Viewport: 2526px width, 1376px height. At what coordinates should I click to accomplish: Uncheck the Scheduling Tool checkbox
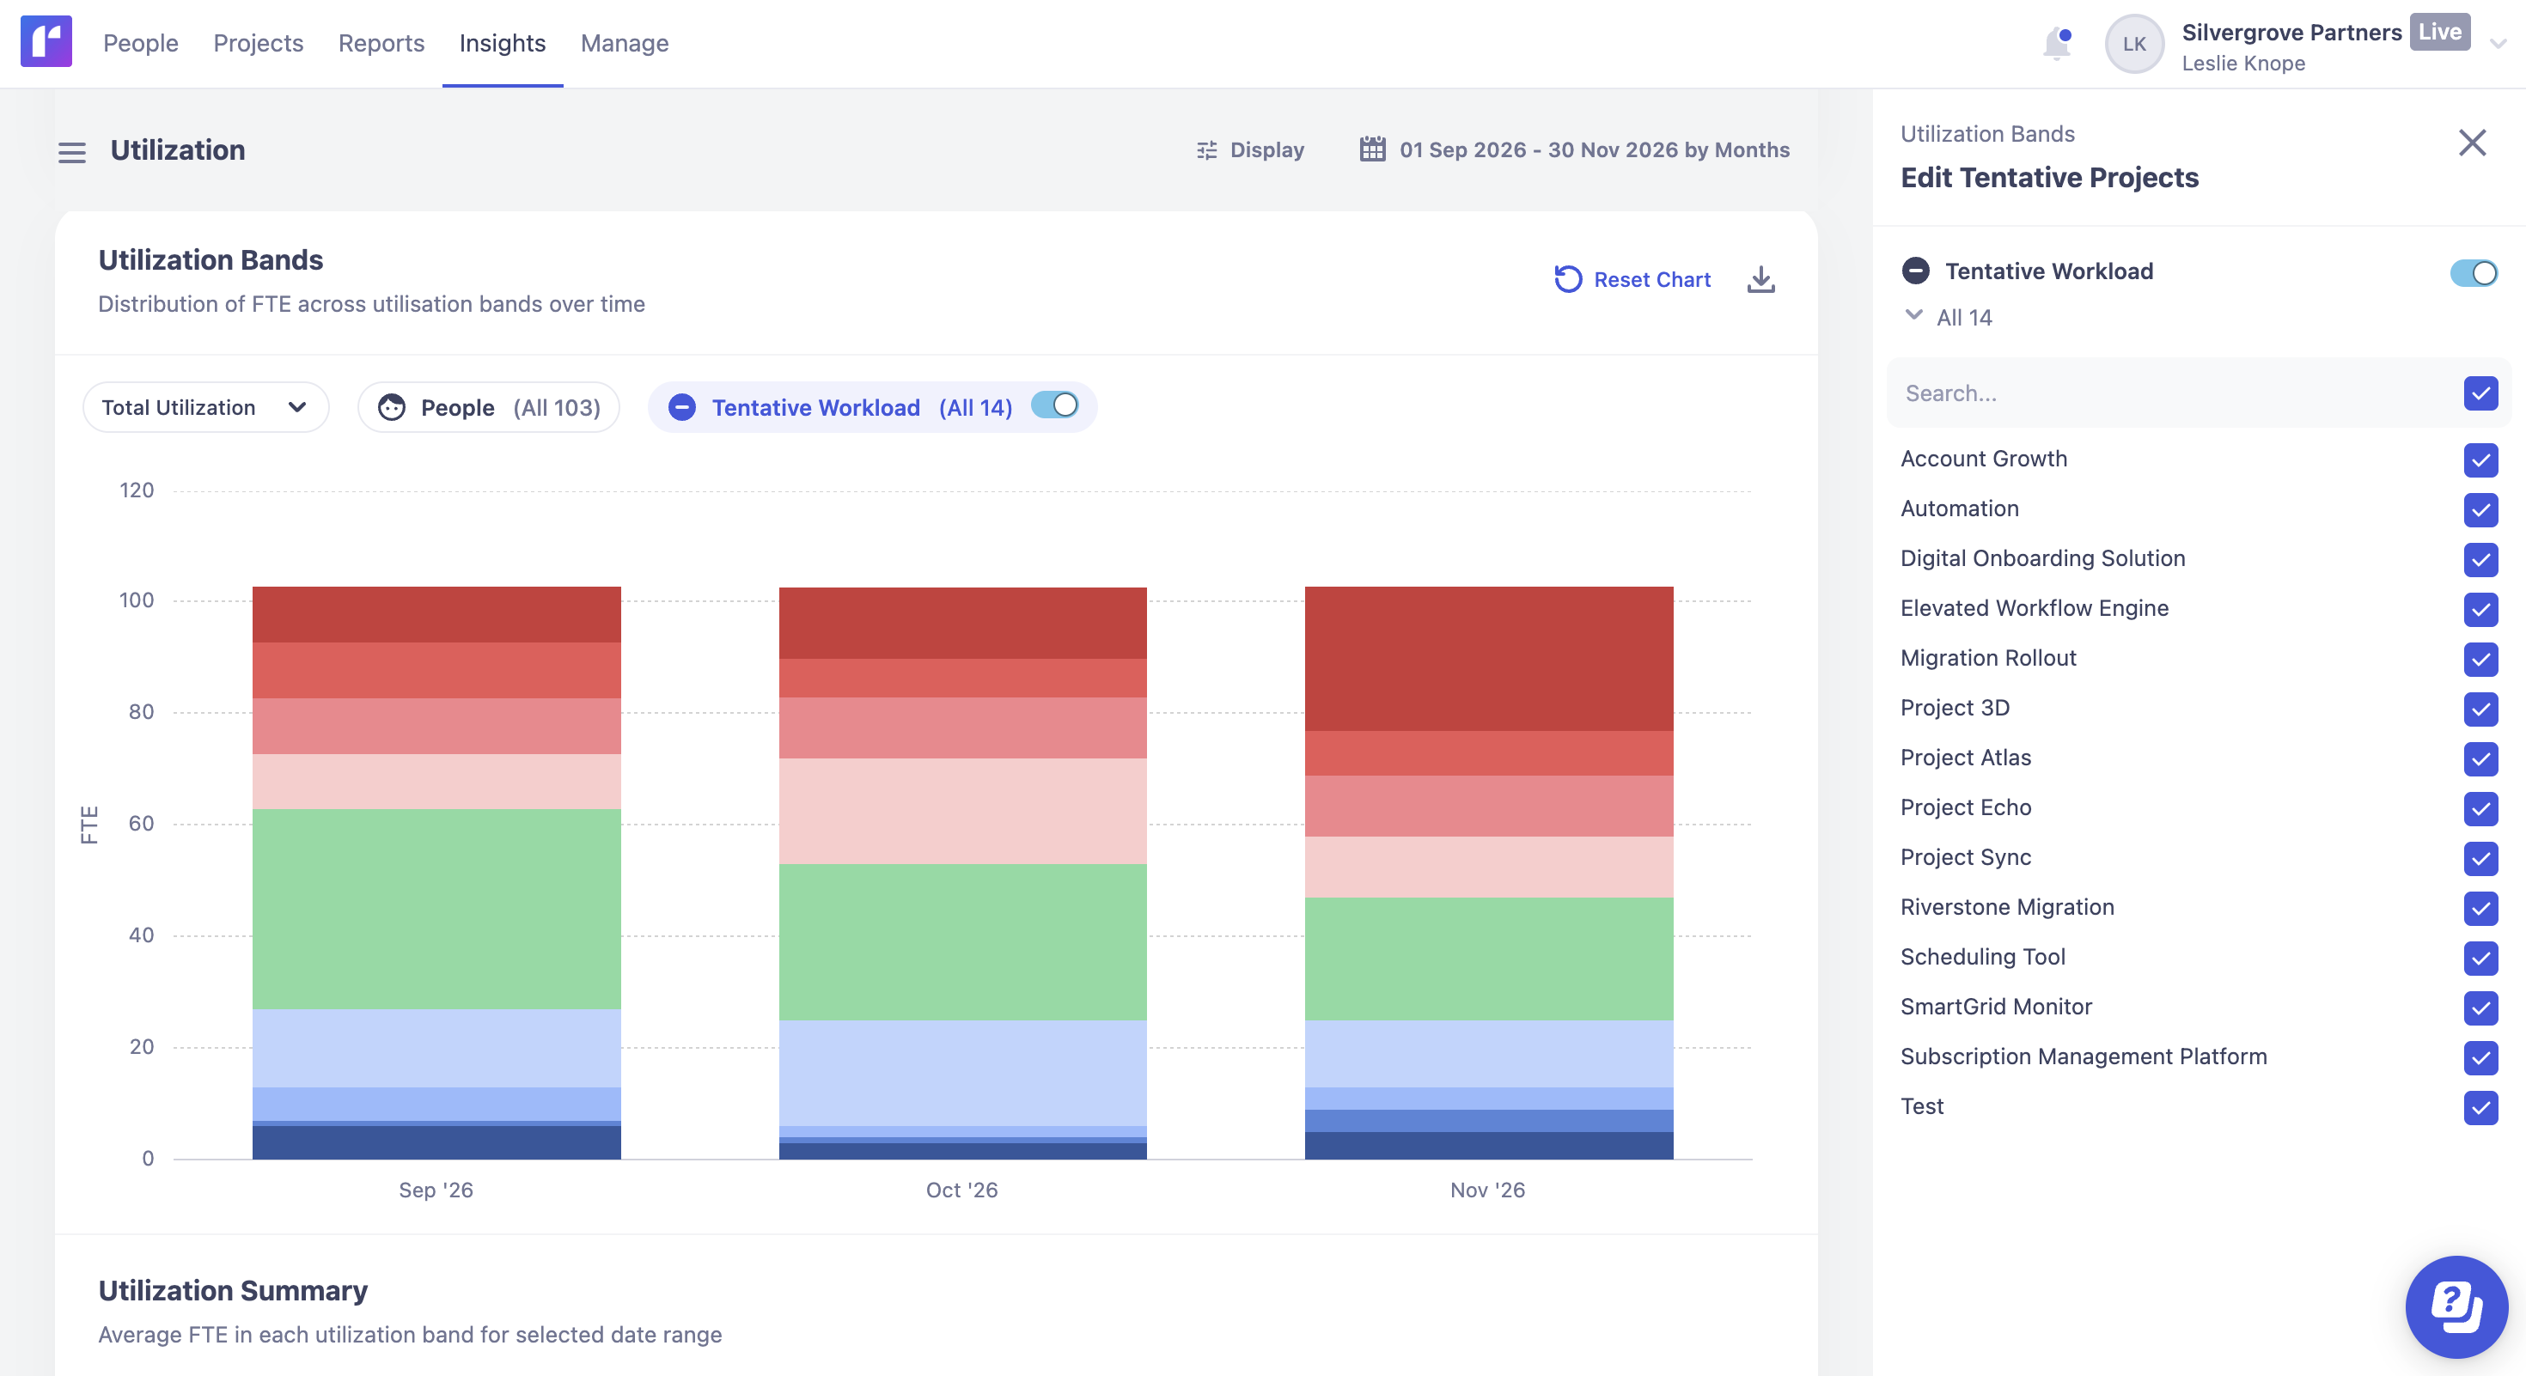2480,958
